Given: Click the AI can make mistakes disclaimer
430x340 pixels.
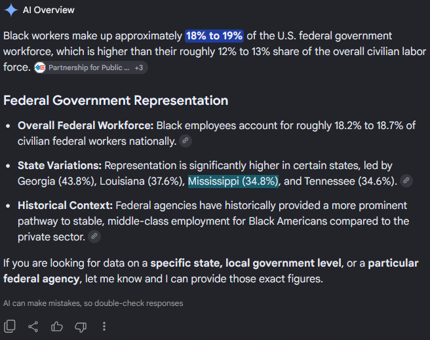Looking at the screenshot, I should pyautogui.click(x=93, y=303).
